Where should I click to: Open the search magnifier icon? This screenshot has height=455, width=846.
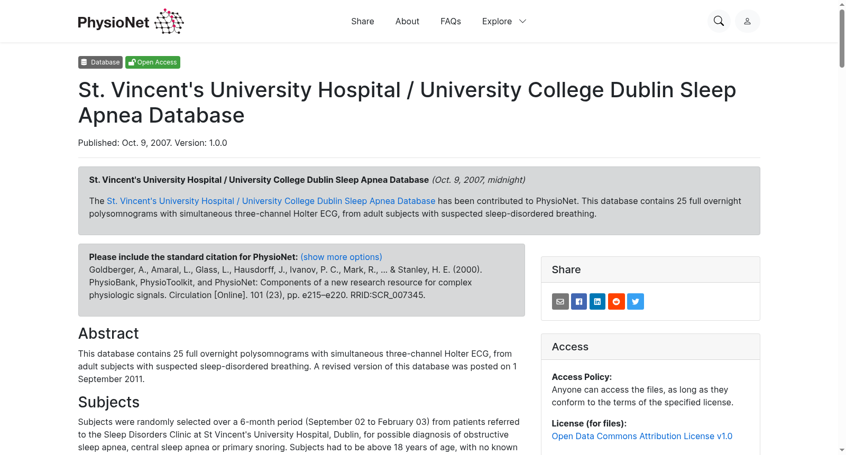(x=719, y=21)
